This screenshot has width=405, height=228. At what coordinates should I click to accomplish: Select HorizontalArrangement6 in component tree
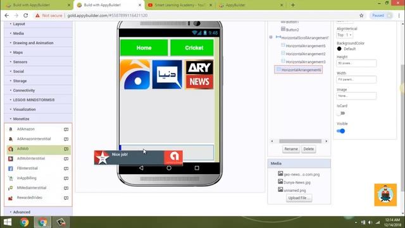tap(299, 70)
